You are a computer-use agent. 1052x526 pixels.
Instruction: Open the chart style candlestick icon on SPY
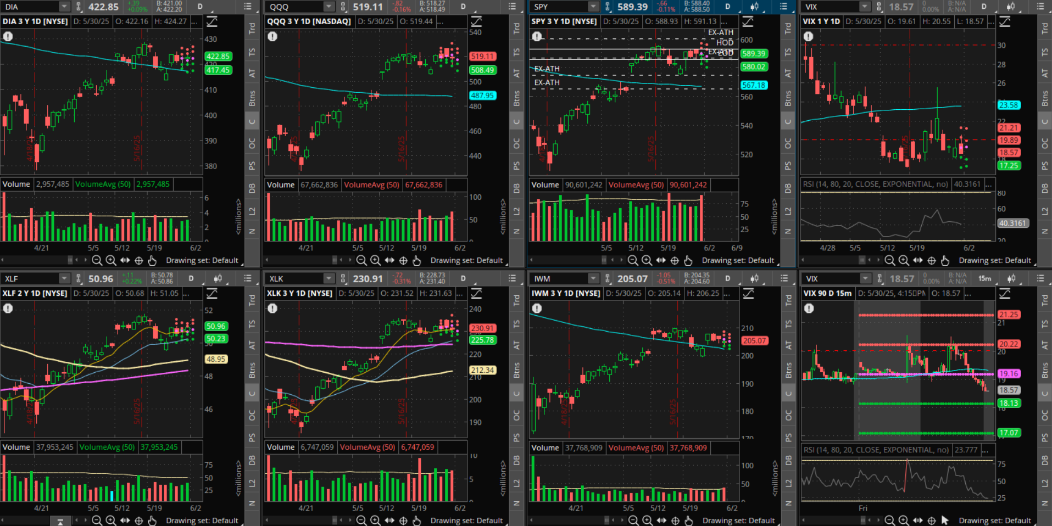pyautogui.click(x=754, y=7)
